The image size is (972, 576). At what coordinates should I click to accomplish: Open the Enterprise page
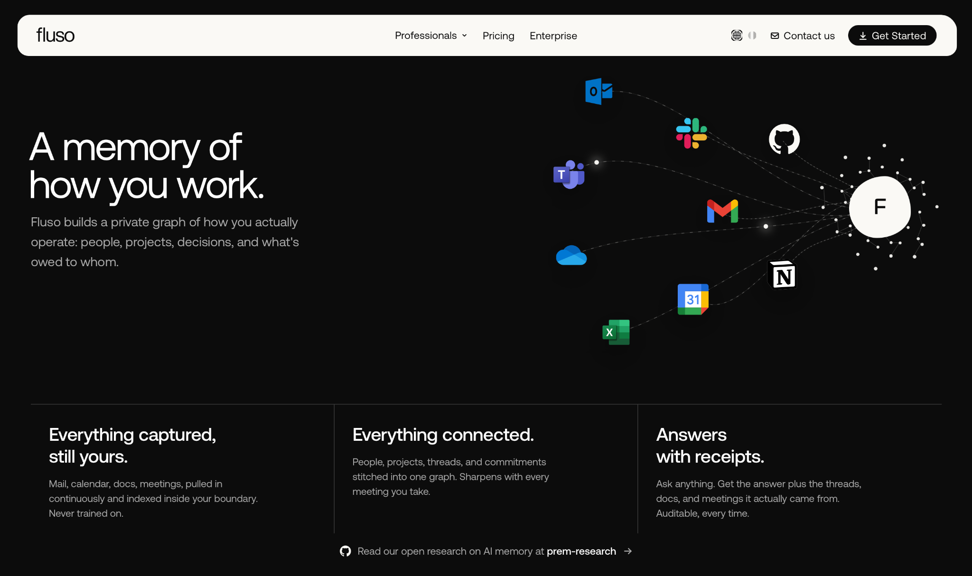tap(553, 36)
